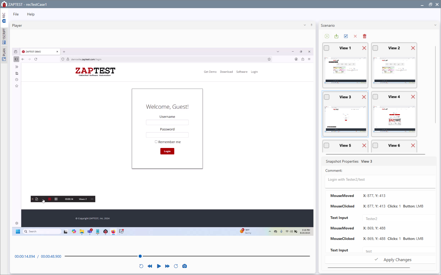Click Software link in the recorded page
Viewport: 441px width, 275px height.
click(x=242, y=72)
